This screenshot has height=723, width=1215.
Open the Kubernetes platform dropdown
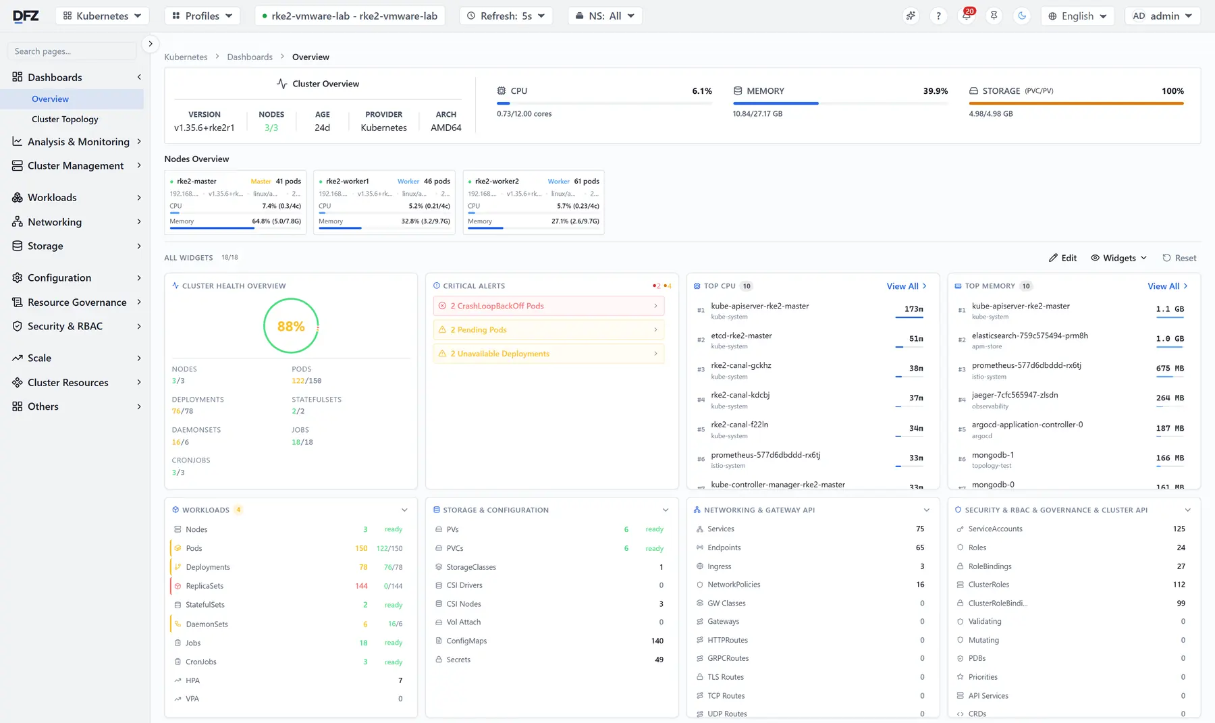point(102,16)
